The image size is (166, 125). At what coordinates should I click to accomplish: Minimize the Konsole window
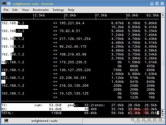(x=152, y=4)
